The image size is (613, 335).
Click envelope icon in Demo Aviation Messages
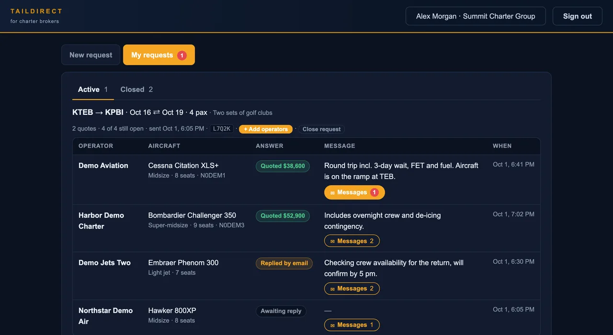pyautogui.click(x=332, y=193)
